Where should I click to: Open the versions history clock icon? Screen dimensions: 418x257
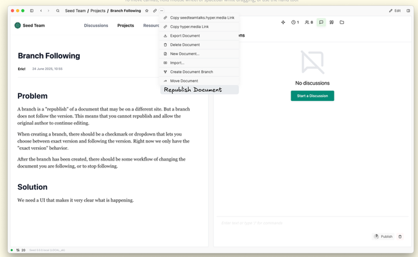click(295, 22)
